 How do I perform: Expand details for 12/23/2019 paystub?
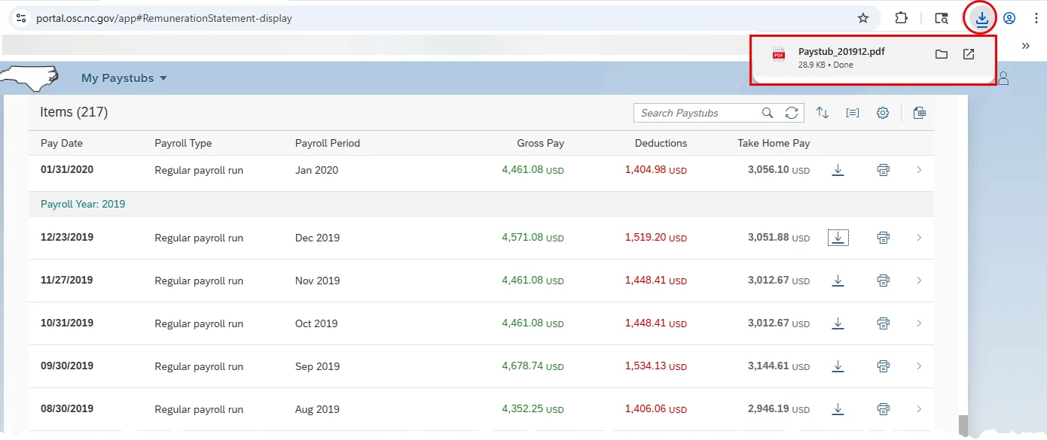(918, 238)
